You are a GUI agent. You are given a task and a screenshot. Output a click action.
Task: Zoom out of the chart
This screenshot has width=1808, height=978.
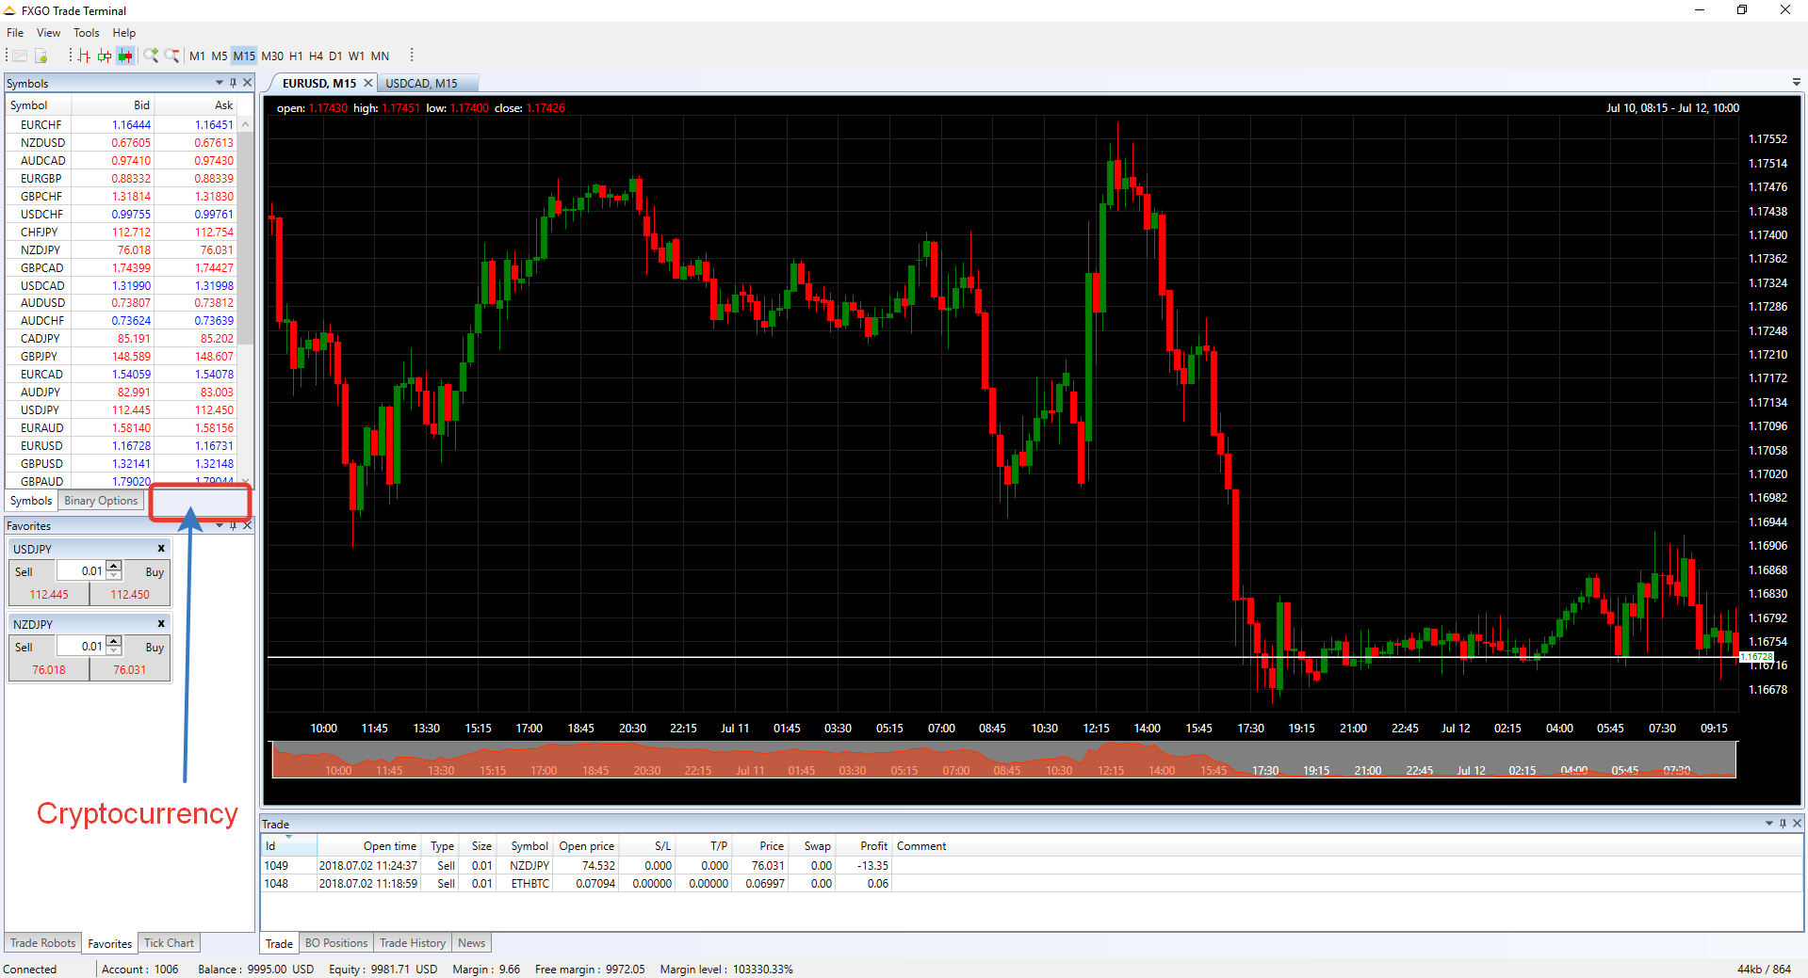pyautogui.click(x=171, y=56)
